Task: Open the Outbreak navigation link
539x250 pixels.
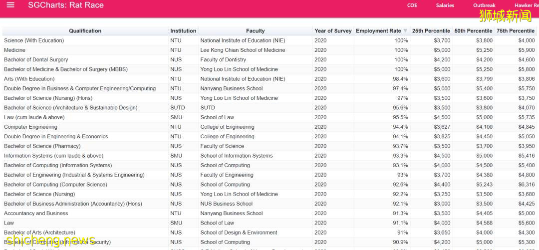Action: (484, 5)
